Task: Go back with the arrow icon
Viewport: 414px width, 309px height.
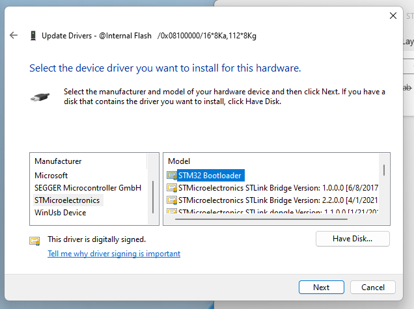Action: tap(14, 35)
